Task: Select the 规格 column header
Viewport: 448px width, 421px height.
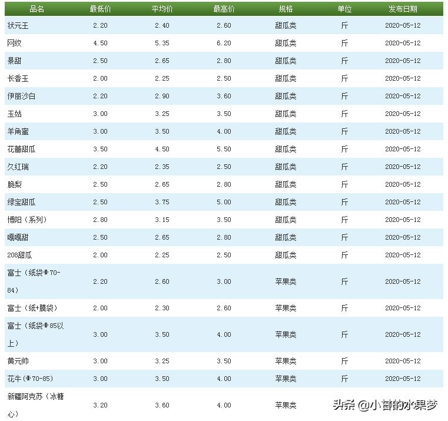Action: (286, 9)
